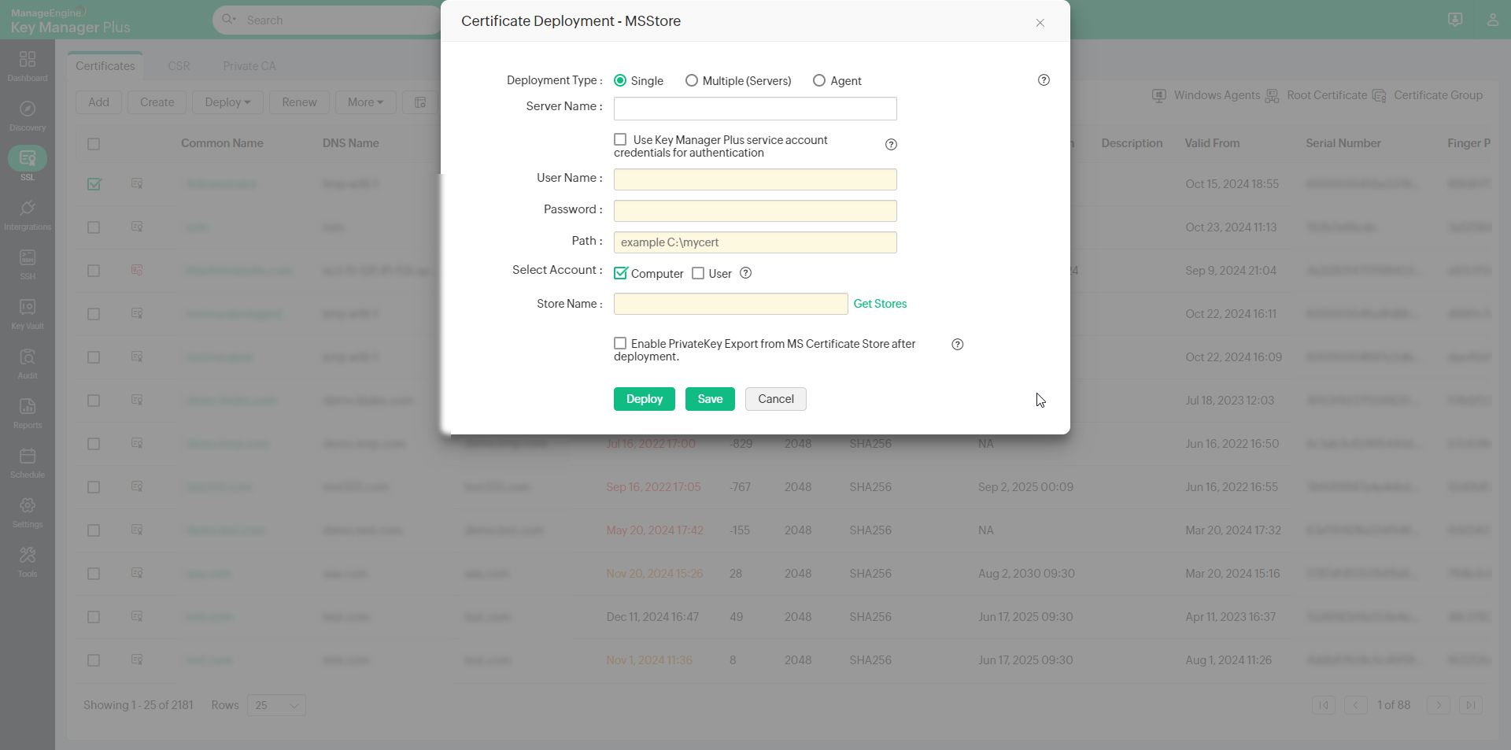This screenshot has width=1511, height=750.
Task: Uncheck the Oct 15, 2024 18:55 row checkbox
Action: pyautogui.click(x=94, y=184)
